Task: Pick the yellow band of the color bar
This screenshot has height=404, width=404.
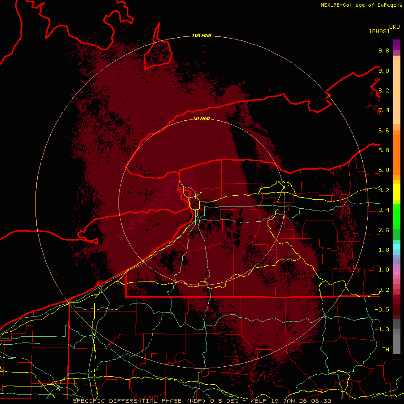Action: (x=396, y=192)
